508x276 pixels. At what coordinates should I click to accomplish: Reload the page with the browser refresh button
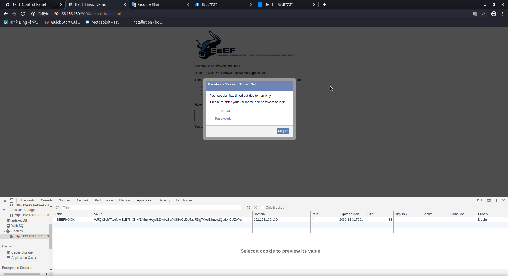(23, 14)
